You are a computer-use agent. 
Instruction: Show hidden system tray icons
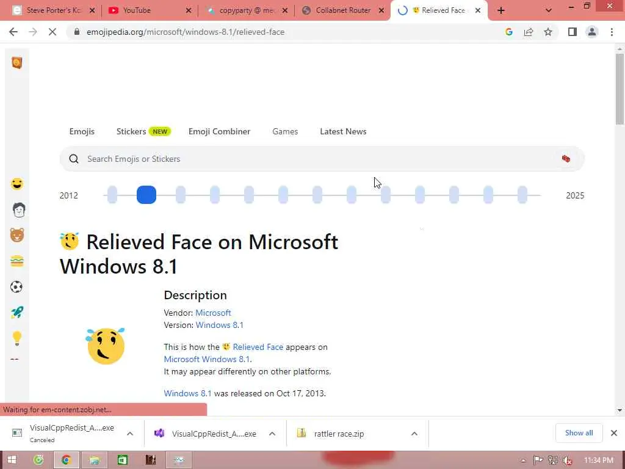point(523,460)
